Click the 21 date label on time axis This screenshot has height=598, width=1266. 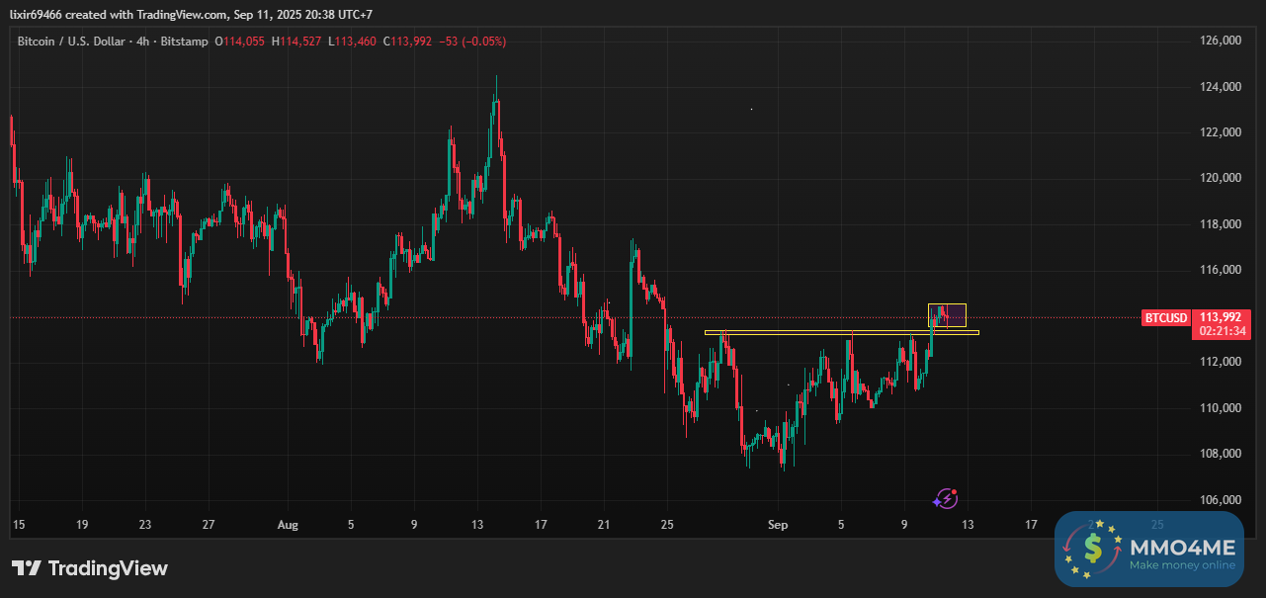[x=604, y=525]
